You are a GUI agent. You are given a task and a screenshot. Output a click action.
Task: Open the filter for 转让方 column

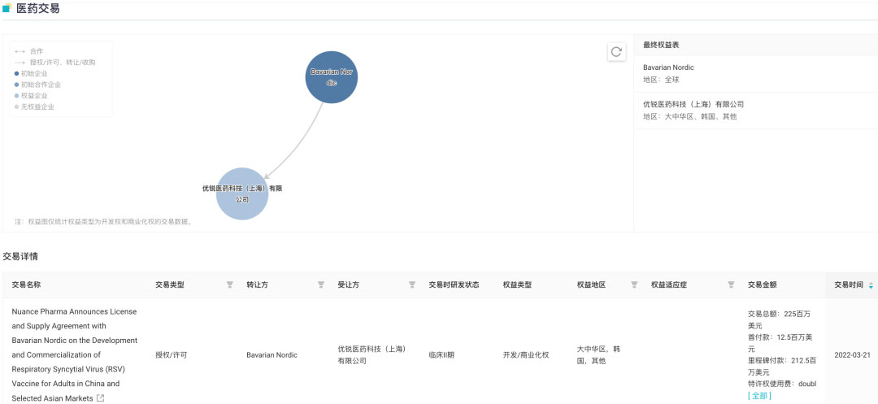click(x=320, y=285)
